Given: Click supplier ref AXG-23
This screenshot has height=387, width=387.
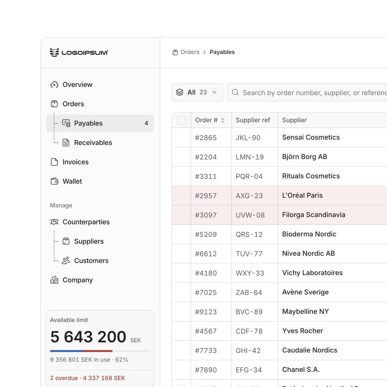Looking at the screenshot, I should pos(249,196).
